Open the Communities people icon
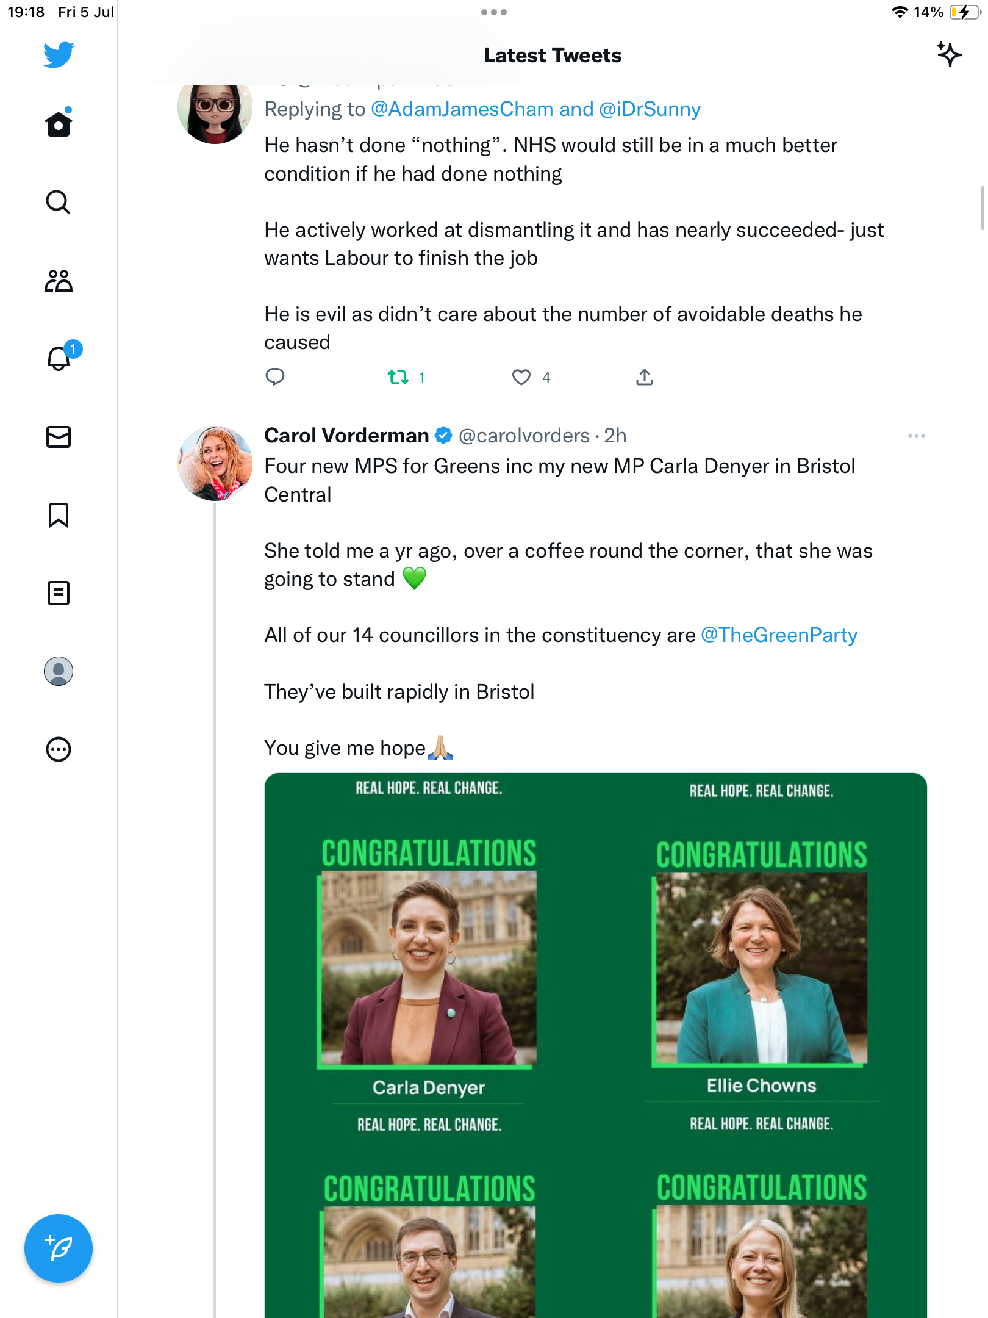988x1318 pixels. click(x=59, y=281)
